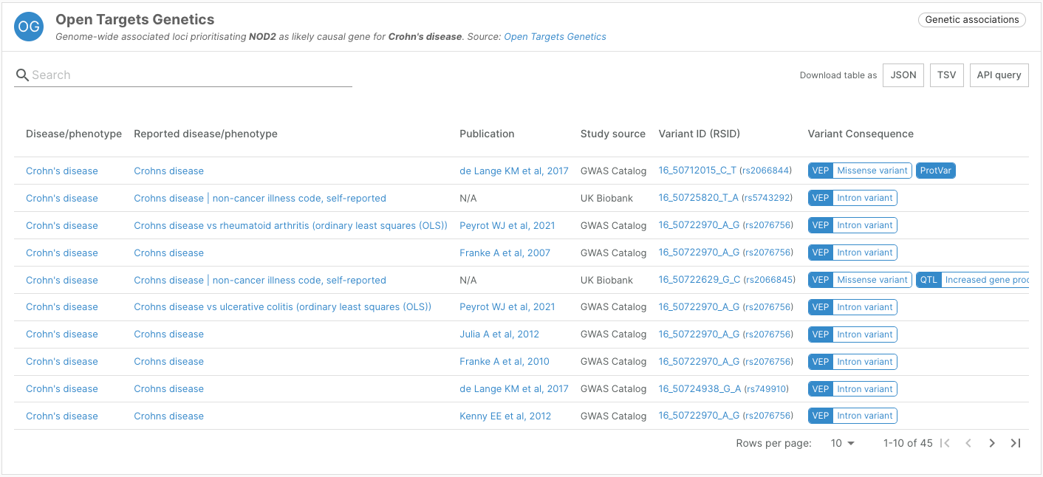Open Franke A et al, 2010 publication
The height and width of the screenshot is (477, 1043).
click(x=505, y=361)
